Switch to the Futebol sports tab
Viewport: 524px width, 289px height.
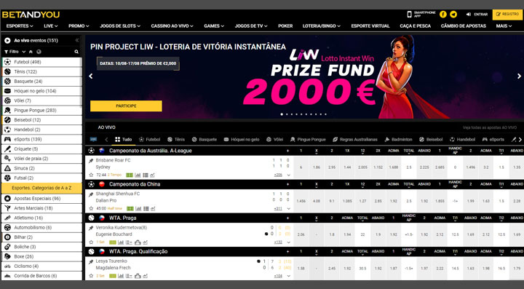(x=149, y=140)
